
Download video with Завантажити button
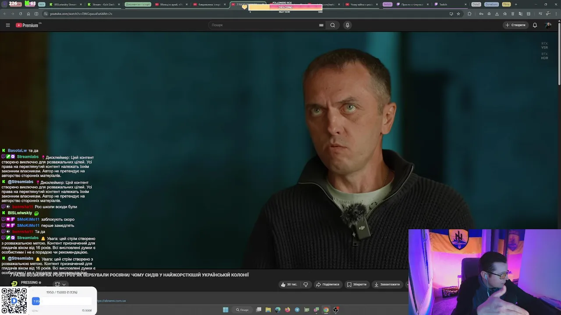tap(387, 284)
